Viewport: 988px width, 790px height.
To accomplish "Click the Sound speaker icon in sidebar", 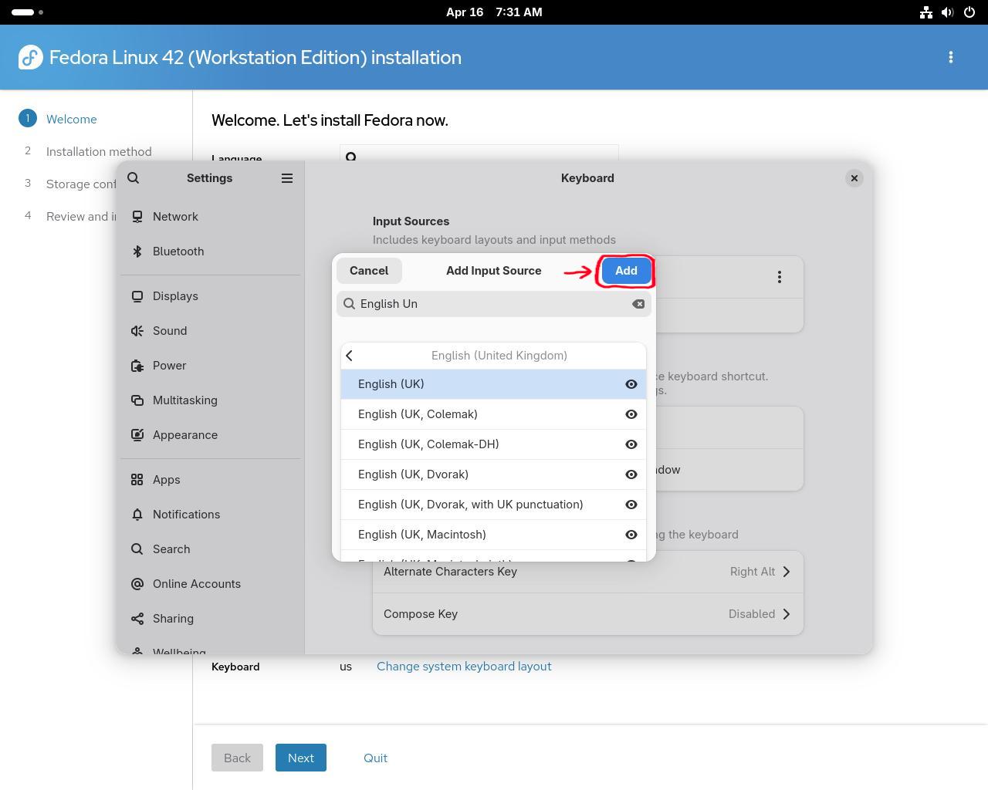I will pos(137,331).
